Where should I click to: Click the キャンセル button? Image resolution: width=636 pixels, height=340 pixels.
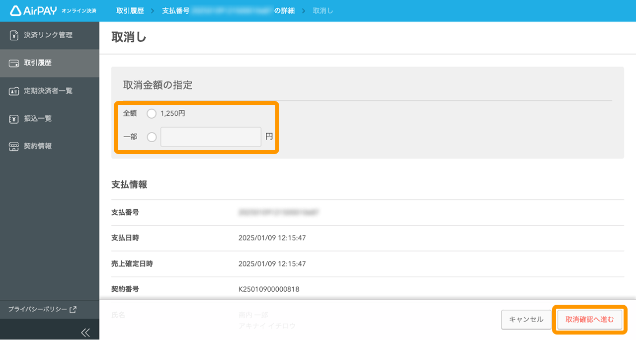(526, 320)
